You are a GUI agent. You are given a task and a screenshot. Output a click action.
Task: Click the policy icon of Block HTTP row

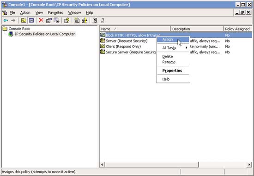point(103,35)
